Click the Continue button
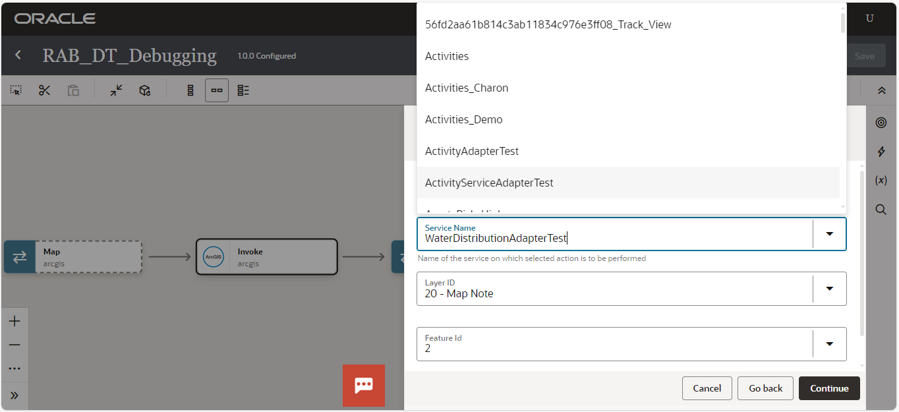899x412 pixels. tap(829, 388)
